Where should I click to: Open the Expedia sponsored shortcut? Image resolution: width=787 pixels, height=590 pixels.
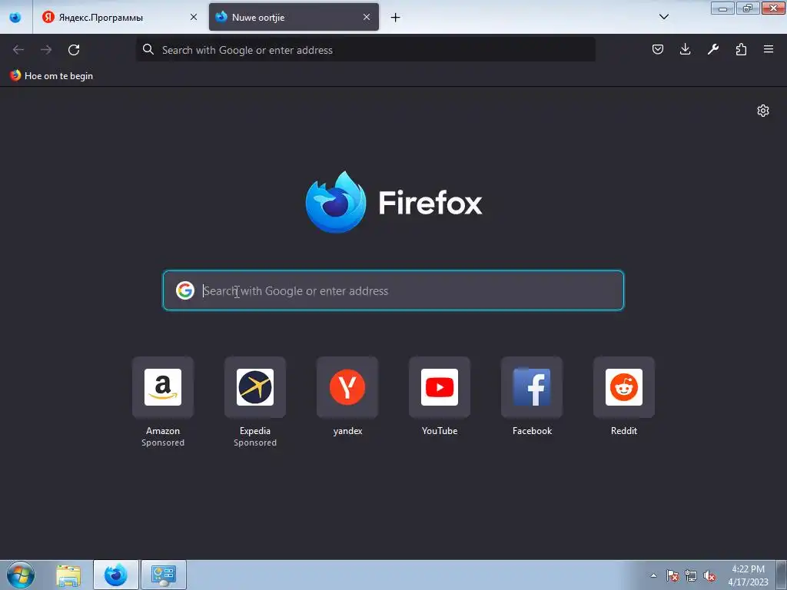[255, 387]
